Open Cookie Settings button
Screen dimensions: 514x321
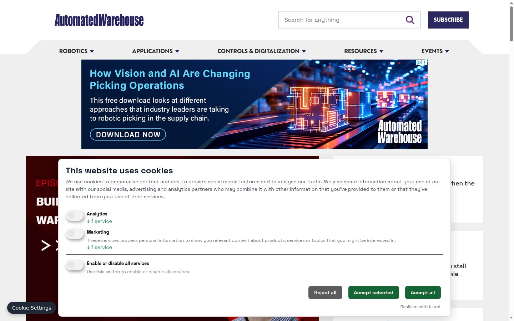click(31, 308)
